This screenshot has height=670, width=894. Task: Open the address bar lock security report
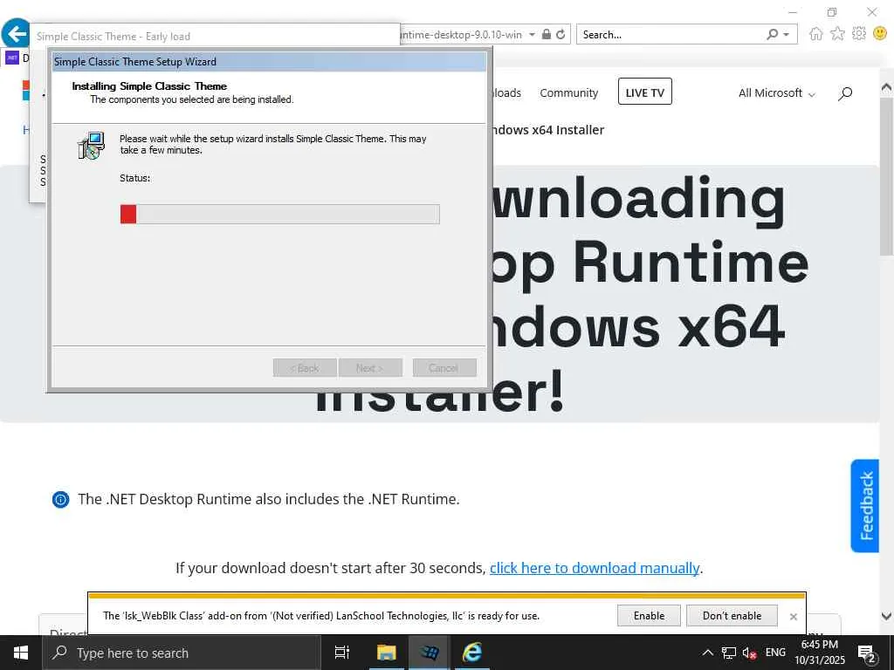[x=547, y=34]
